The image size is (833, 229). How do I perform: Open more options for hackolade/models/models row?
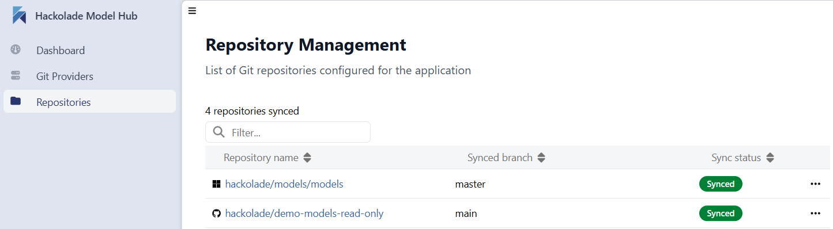pos(815,184)
